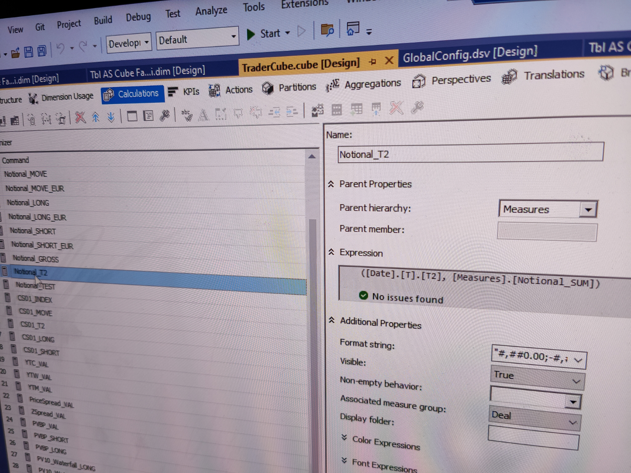Run the abc Check Syntax icon

tap(187, 115)
